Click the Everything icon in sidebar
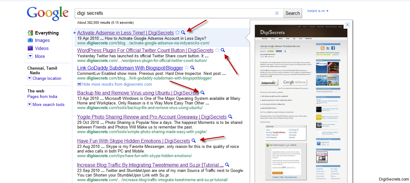410x183 pixels. click(x=30, y=33)
